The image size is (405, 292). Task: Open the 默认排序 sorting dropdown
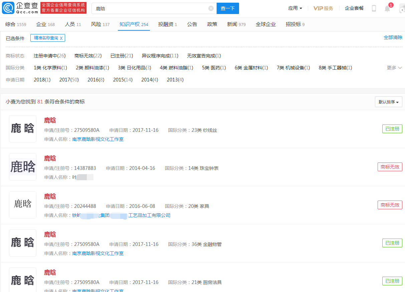coord(388,101)
